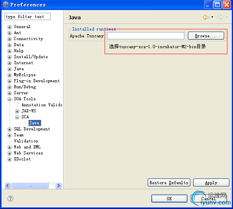Select the Validation category
Viewport: 233px width, 209px height.
[x=26, y=141]
